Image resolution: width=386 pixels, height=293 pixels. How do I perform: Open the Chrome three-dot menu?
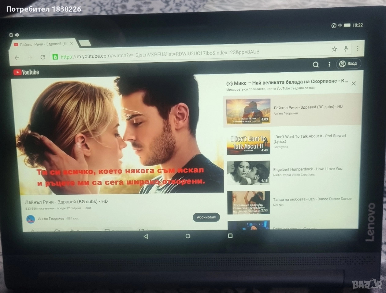pyautogui.click(x=357, y=48)
